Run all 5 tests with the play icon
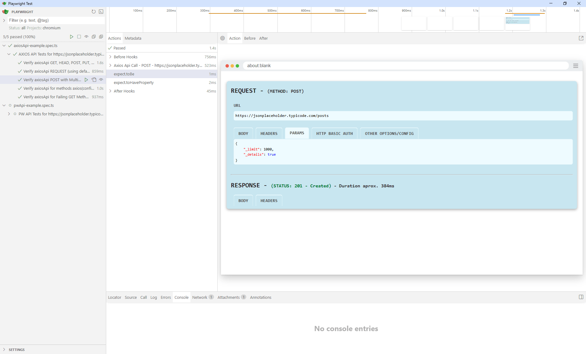586x354 pixels. pyautogui.click(x=72, y=37)
